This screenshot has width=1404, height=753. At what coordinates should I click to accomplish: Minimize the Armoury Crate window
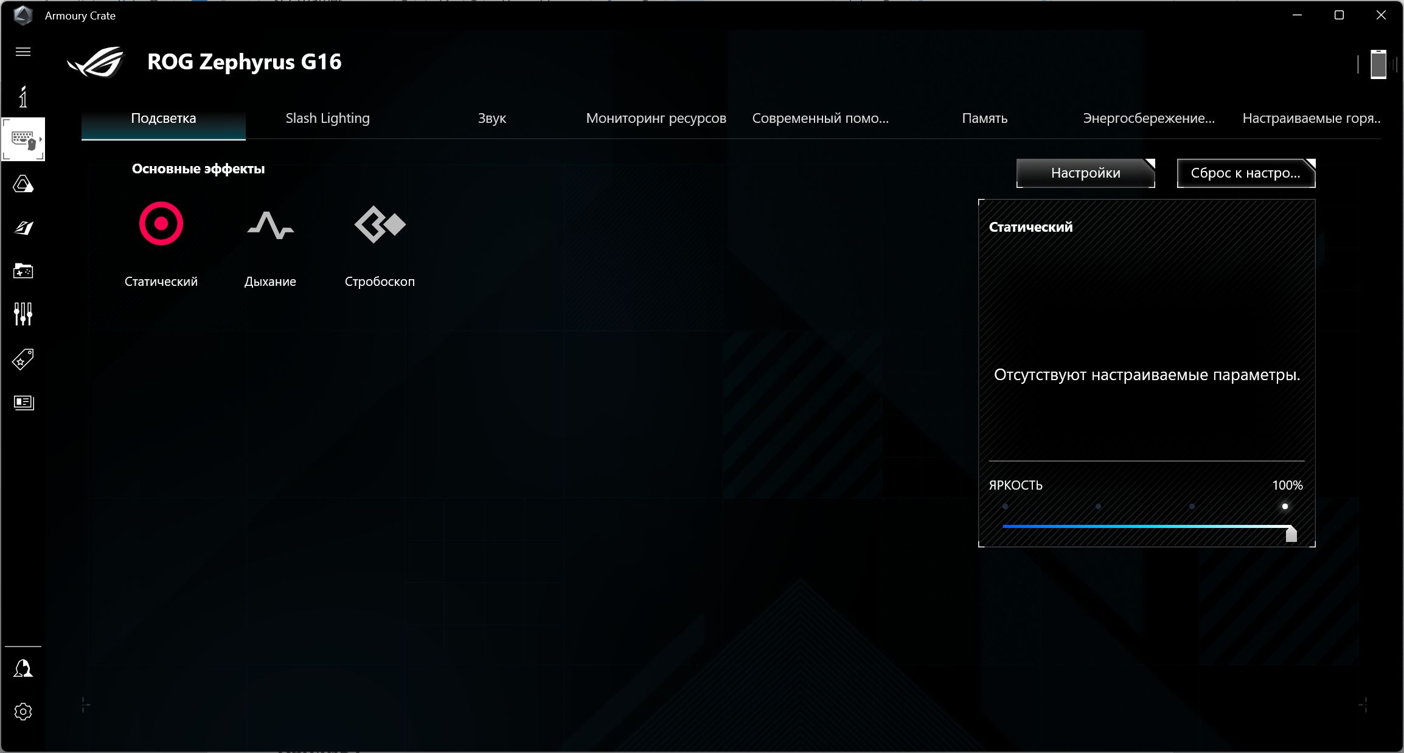(x=1298, y=15)
